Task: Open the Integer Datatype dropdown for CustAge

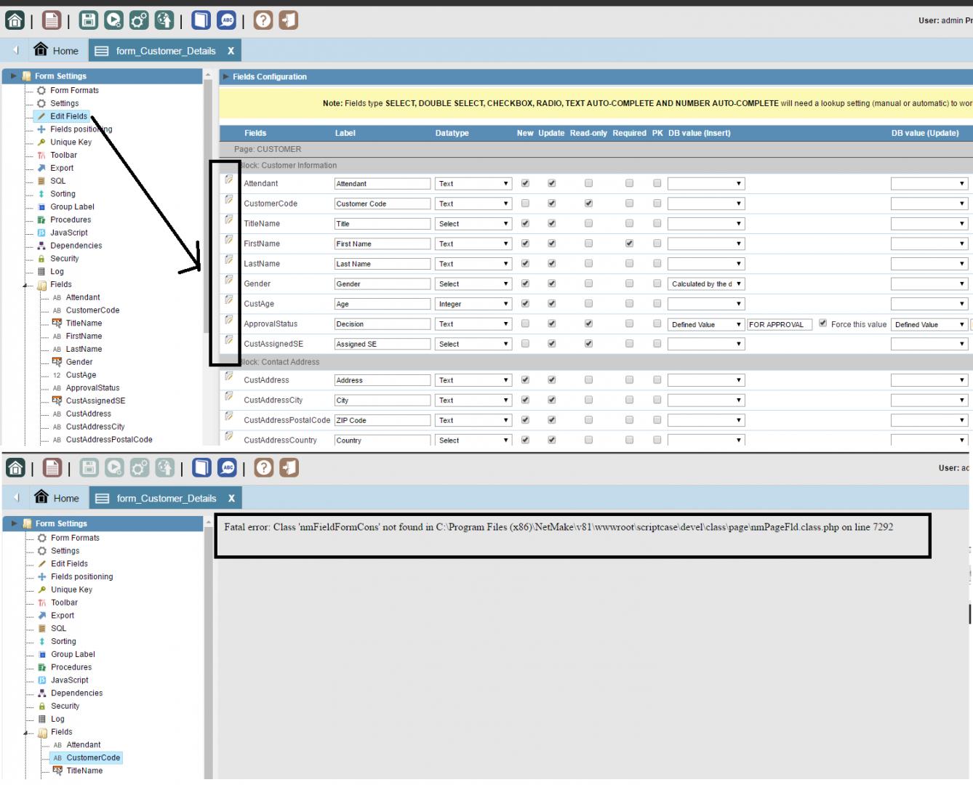Action: pos(473,304)
